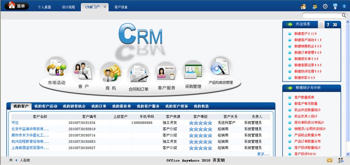Click the search magnifier icon
Viewport: 350px width, 165px height.
[344, 15]
